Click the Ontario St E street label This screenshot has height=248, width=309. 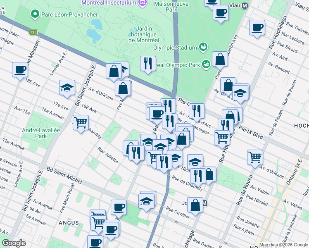(294, 172)
